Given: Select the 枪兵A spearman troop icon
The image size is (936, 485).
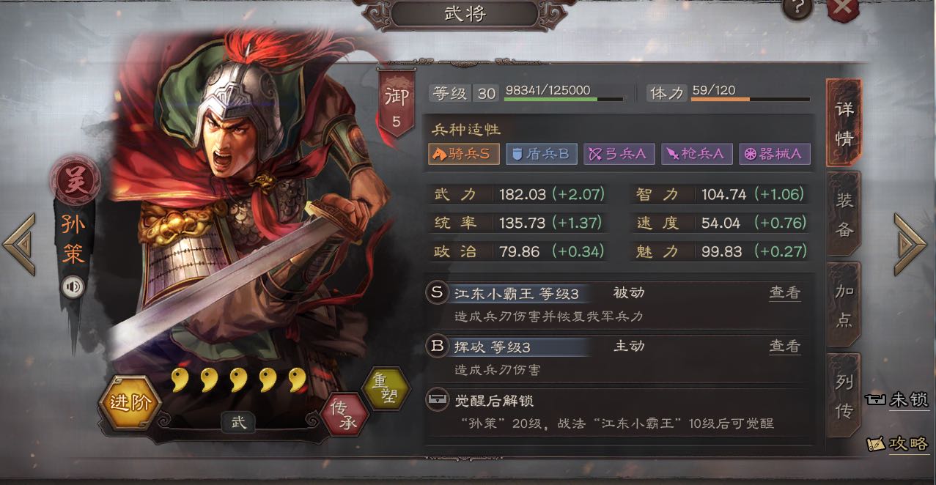Looking at the screenshot, I should coord(696,154).
